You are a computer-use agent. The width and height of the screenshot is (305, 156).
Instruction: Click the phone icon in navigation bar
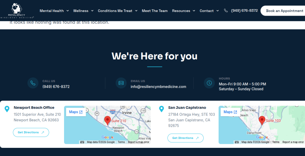[x=226, y=11]
